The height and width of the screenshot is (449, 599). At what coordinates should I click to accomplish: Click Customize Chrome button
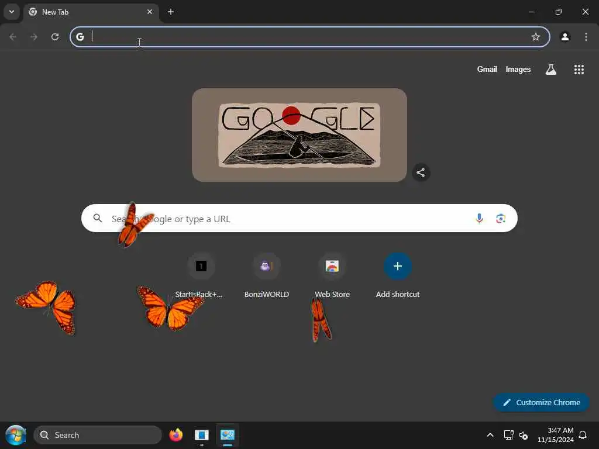tap(541, 402)
